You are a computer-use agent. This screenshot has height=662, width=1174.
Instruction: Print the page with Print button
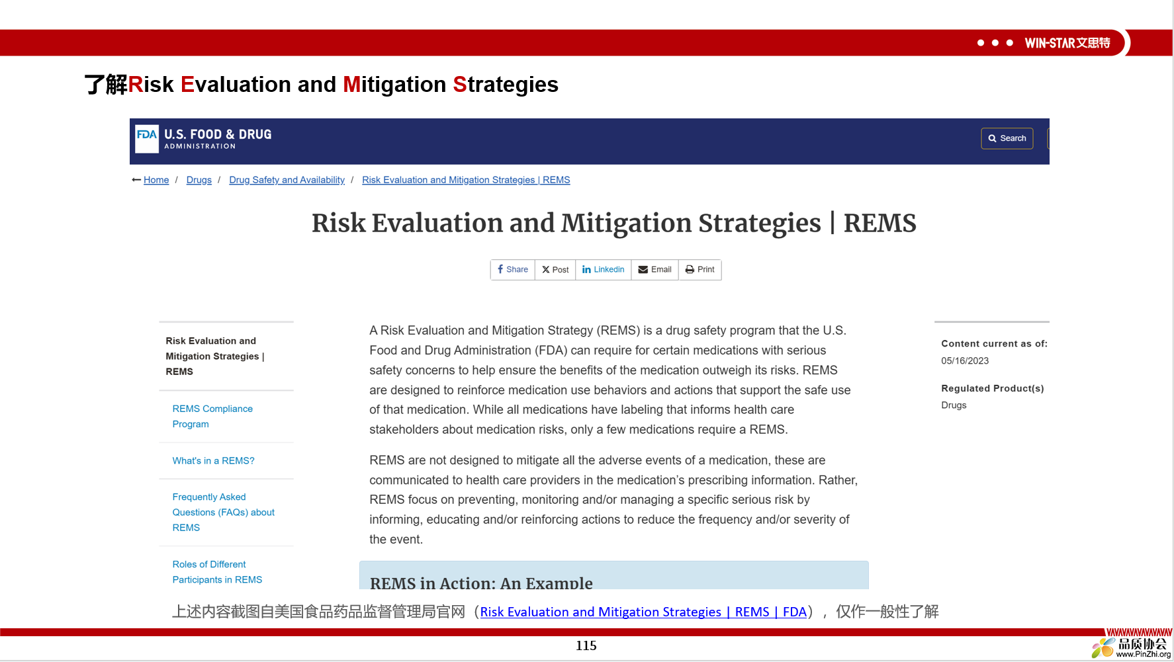pos(700,270)
